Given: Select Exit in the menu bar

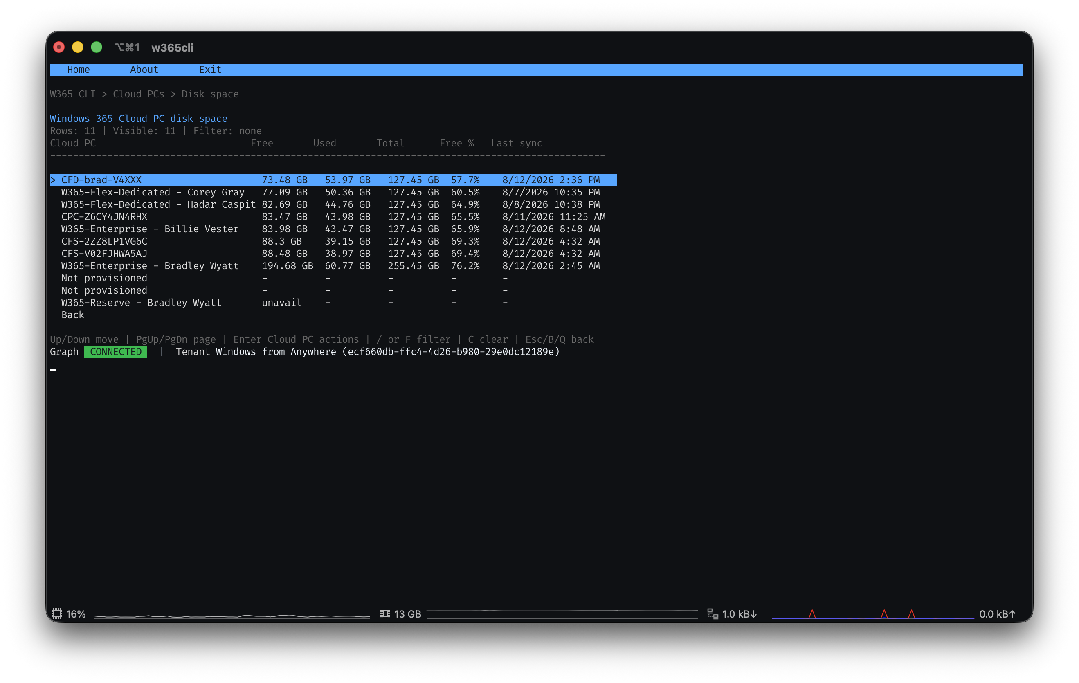Looking at the screenshot, I should pos(210,70).
